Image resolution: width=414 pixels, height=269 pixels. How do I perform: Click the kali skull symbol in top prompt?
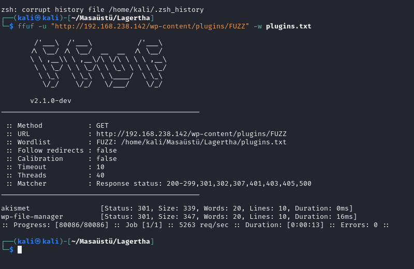pyautogui.click(x=38, y=18)
